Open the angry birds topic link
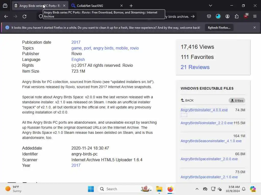 [103, 48]
